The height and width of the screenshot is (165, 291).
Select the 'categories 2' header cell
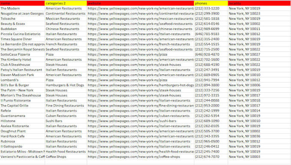[66, 3]
